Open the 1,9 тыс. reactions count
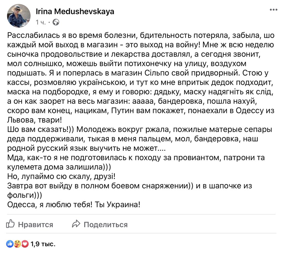283x253 pixels. pyautogui.click(x=43, y=244)
